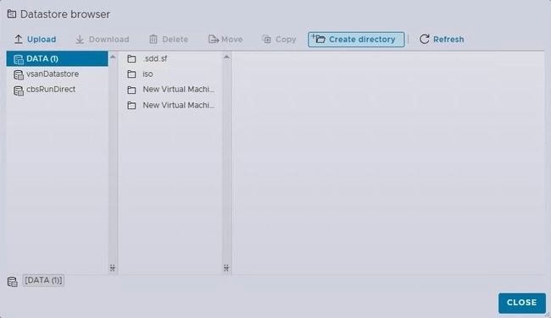Screen dimensions: 551x318
Task: Click the Upload text label
Action: click(x=42, y=39)
